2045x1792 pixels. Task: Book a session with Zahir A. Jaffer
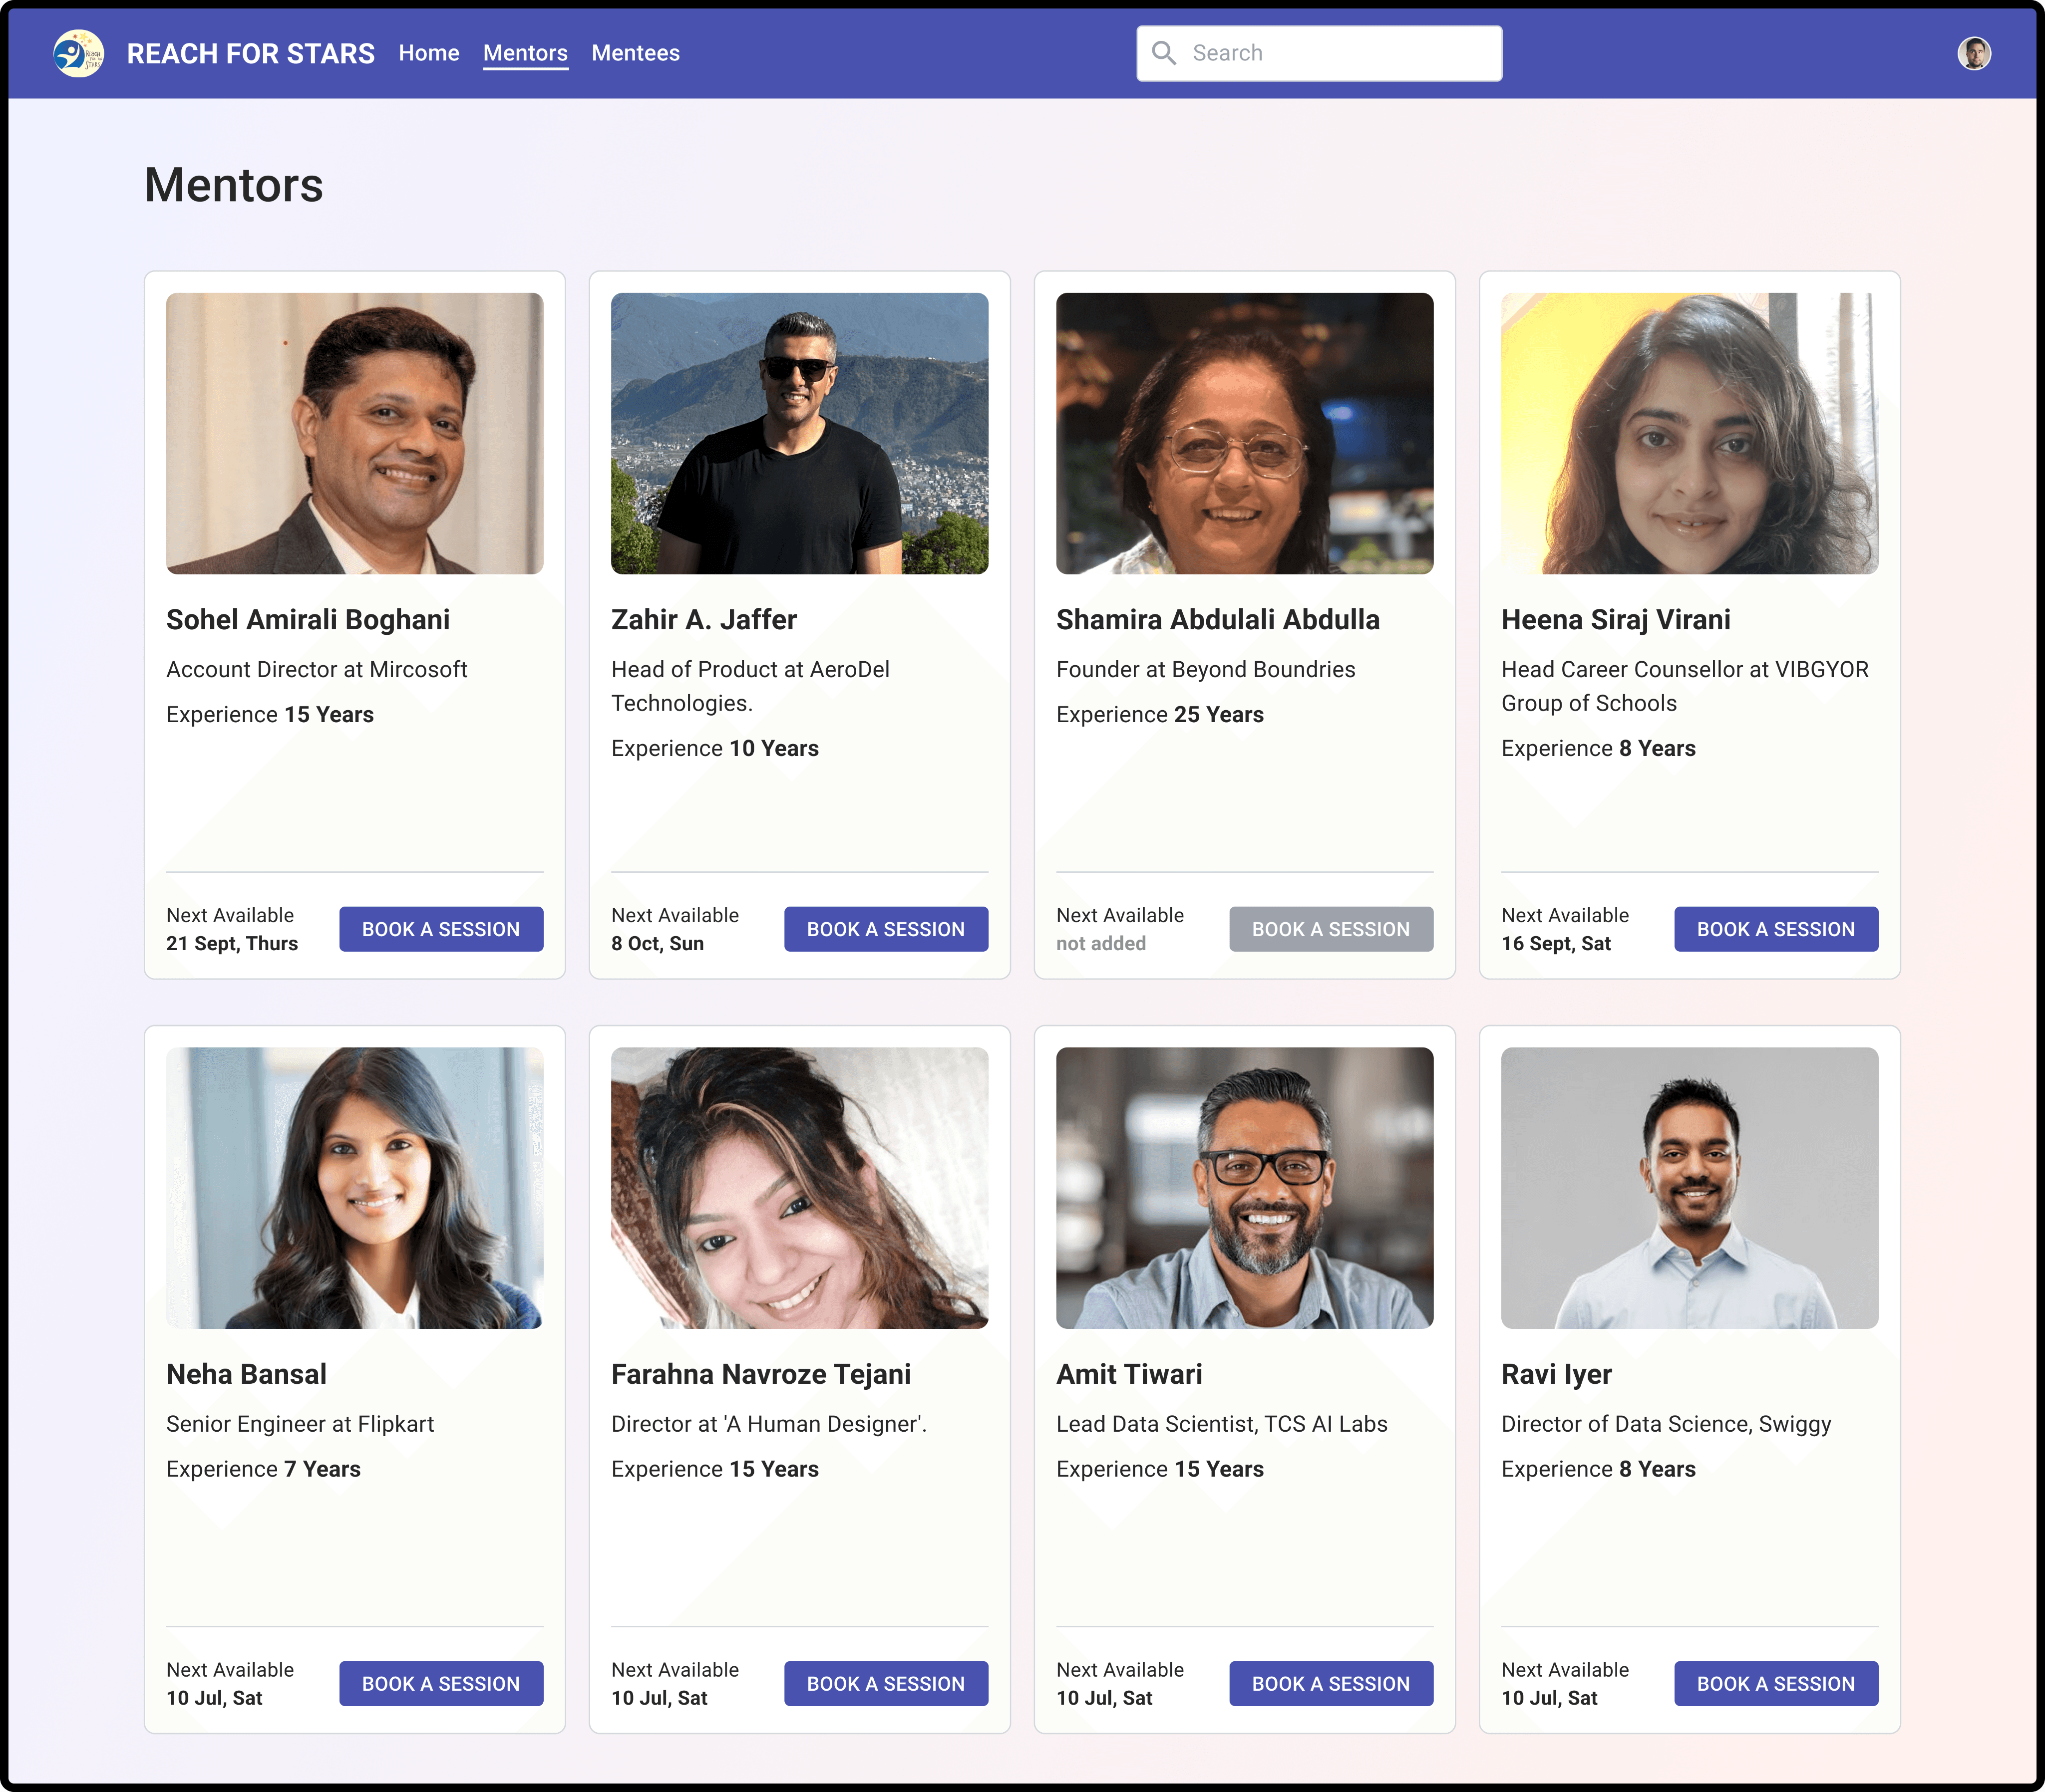pyautogui.click(x=885, y=929)
